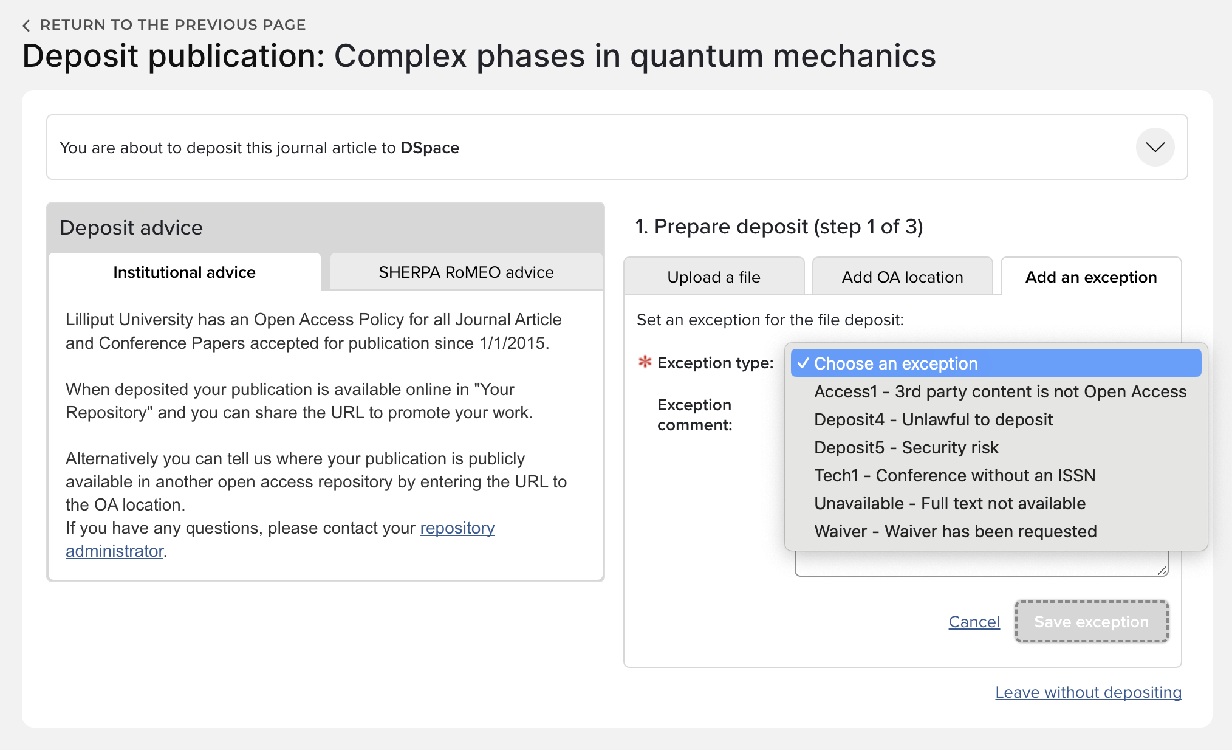Viewport: 1232px width, 750px height.
Task: Pick Waiver has been requested option
Action: pos(955,531)
